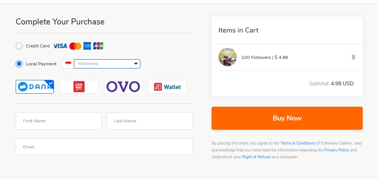Select the Local Payment radio button
Image resolution: width=378 pixels, height=179 pixels.
19,64
